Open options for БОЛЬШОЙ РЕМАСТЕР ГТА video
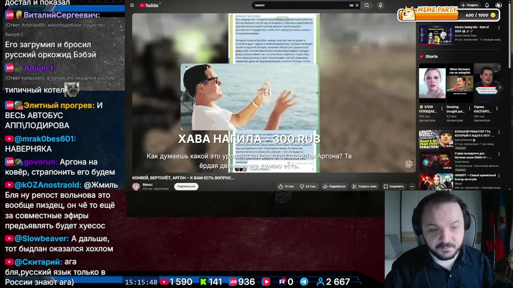513x288 pixels. [x=499, y=132]
